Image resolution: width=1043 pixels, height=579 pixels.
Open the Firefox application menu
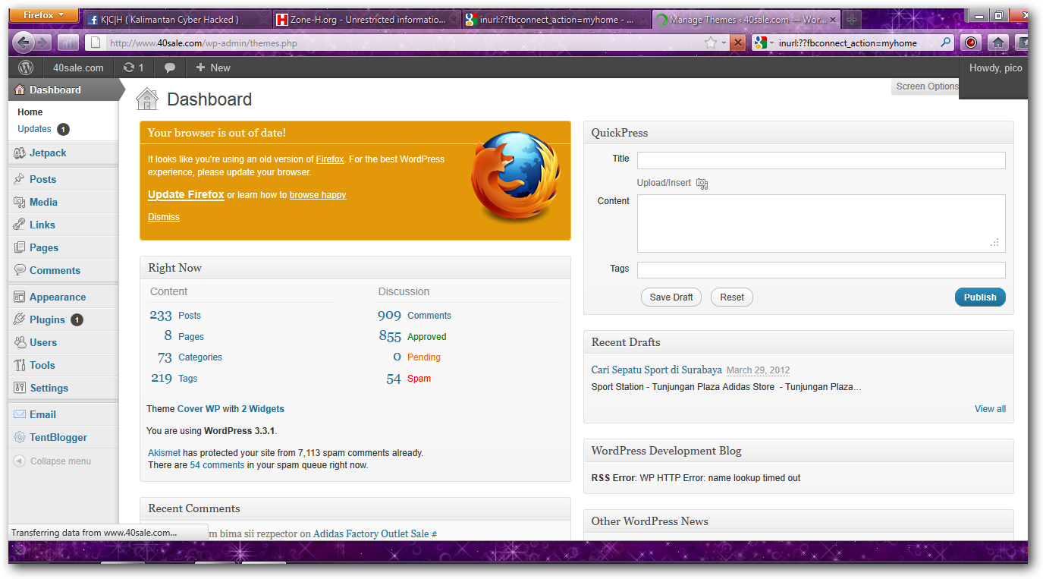[45, 15]
